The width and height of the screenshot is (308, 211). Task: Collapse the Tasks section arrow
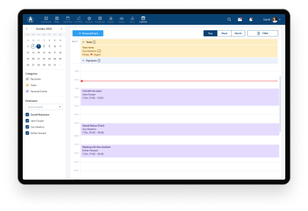coord(83,42)
